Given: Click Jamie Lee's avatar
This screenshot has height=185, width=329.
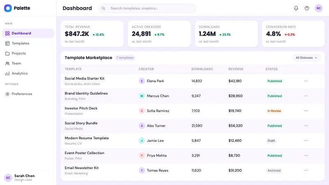Looking at the screenshot, I should pyautogui.click(x=142, y=141).
